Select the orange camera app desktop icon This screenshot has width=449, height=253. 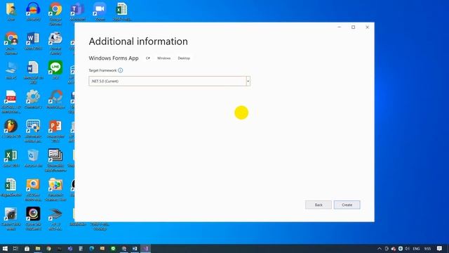click(x=33, y=190)
